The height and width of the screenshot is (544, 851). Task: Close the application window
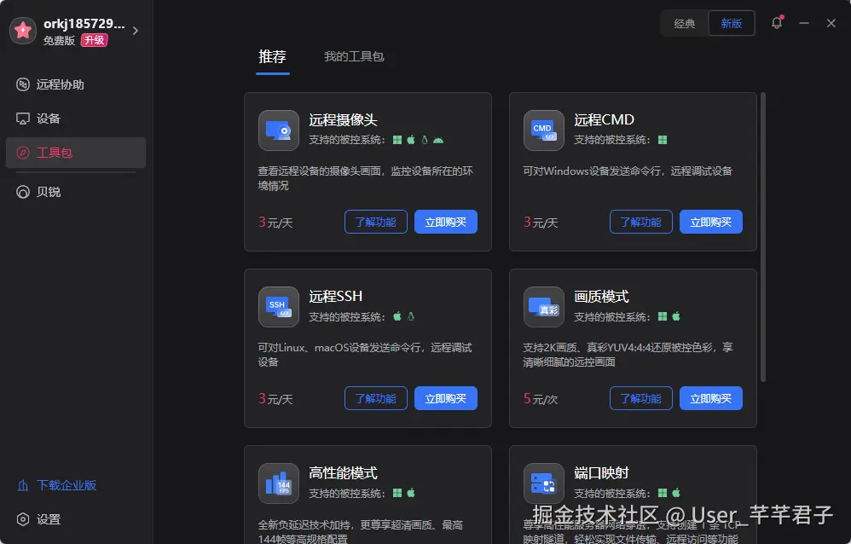[x=831, y=23]
